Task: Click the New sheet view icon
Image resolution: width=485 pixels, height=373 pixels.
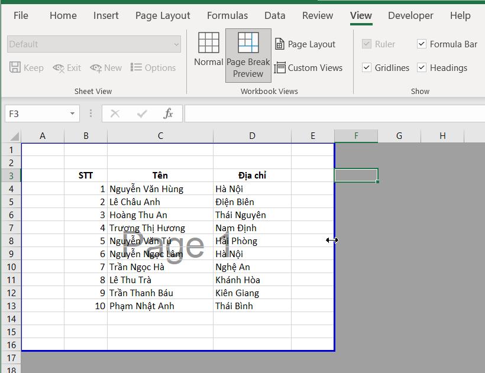Action: pos(96,67)
